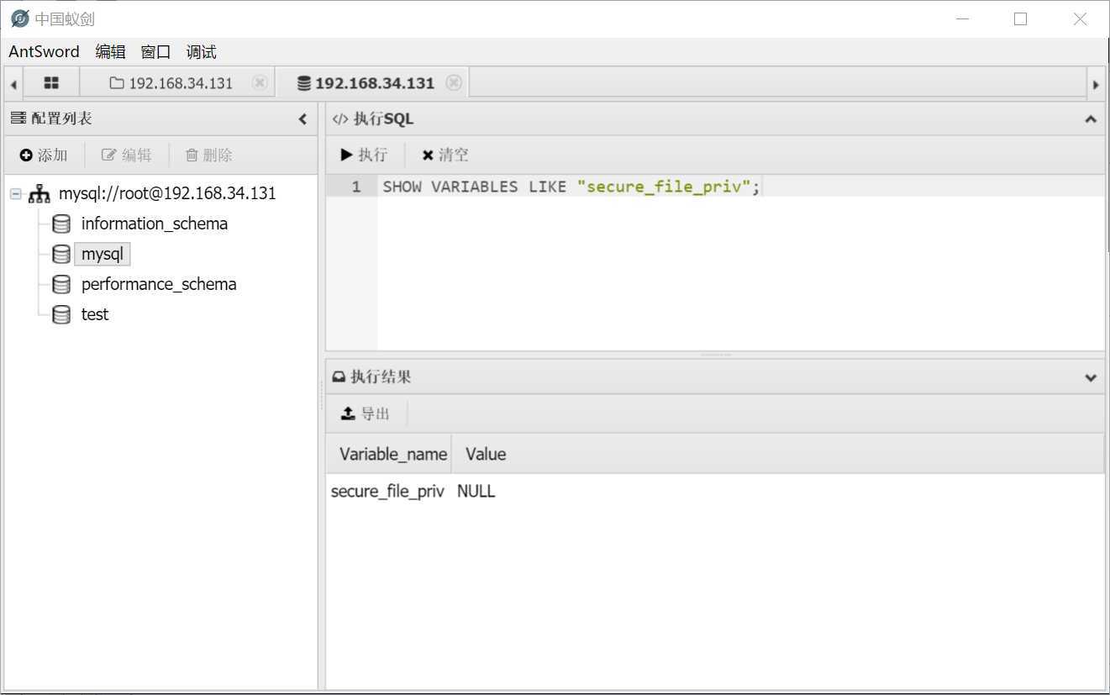Select the mysql://root@192.168.34.131 connection
This screenshot has width=1110, height=695.
tap(167, 193)
